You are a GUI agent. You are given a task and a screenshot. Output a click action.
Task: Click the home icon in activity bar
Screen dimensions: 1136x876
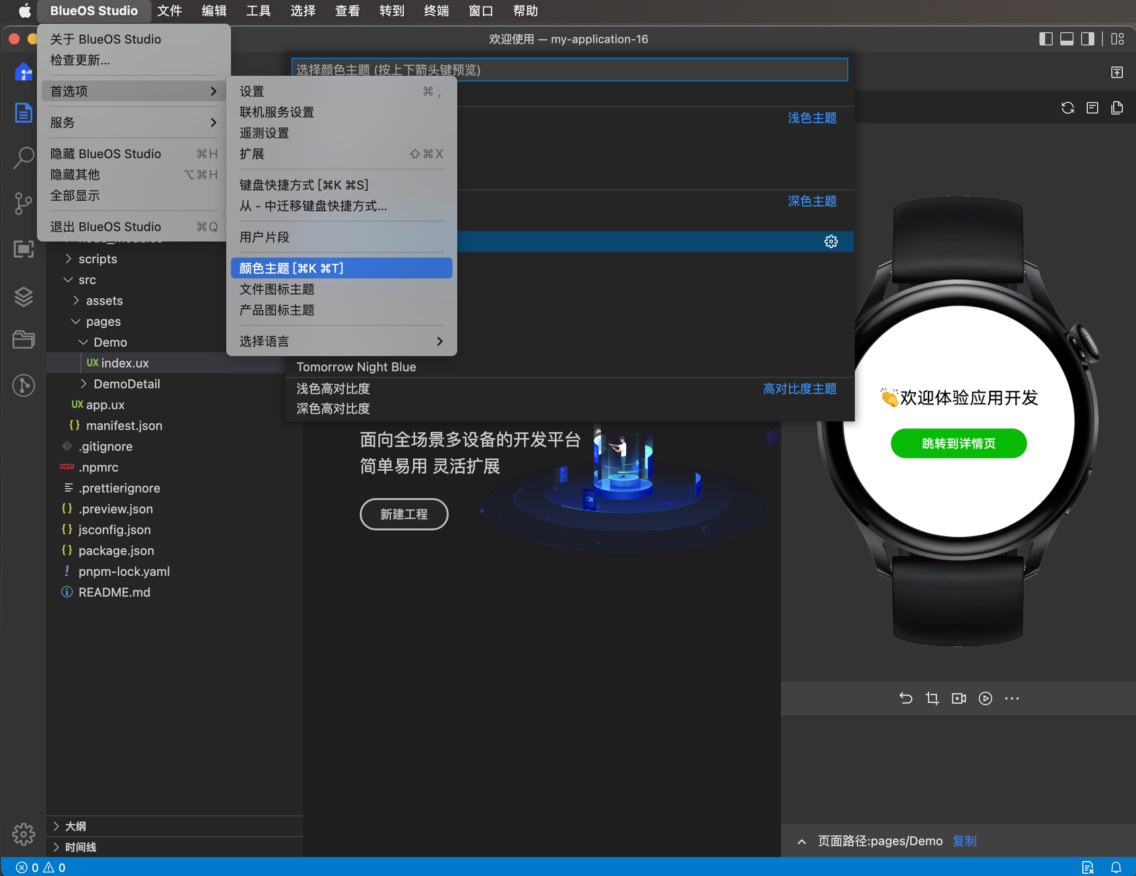[x=23, y=72]
